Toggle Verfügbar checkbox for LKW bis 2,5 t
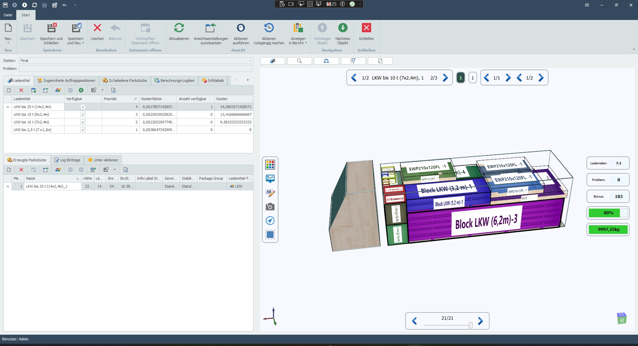 (x=83, y=130)
